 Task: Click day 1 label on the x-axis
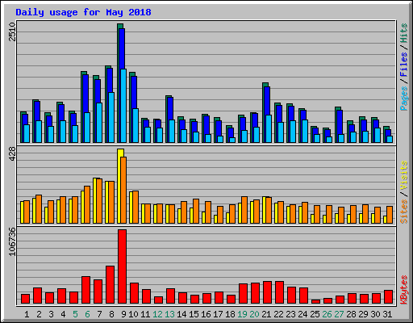pos(27,314)
